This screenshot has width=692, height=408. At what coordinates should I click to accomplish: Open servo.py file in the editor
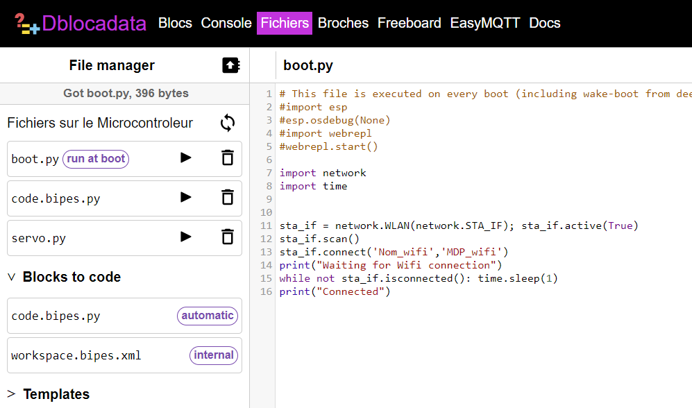click(x=39, y=238)
